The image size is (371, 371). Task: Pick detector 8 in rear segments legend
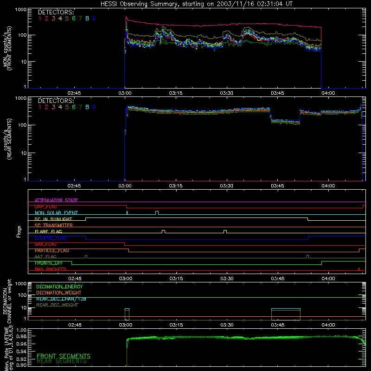click(87, 107)
